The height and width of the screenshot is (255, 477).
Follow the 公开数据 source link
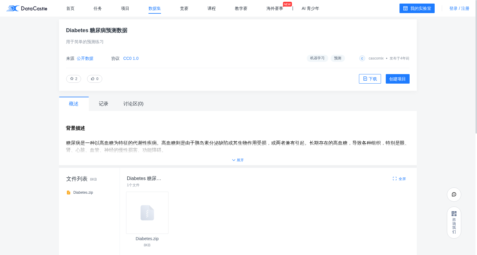coord(85,58)
